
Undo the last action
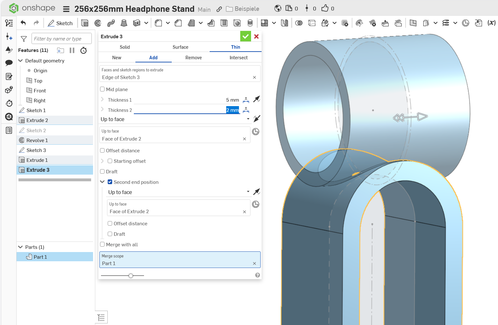[23, 23]
